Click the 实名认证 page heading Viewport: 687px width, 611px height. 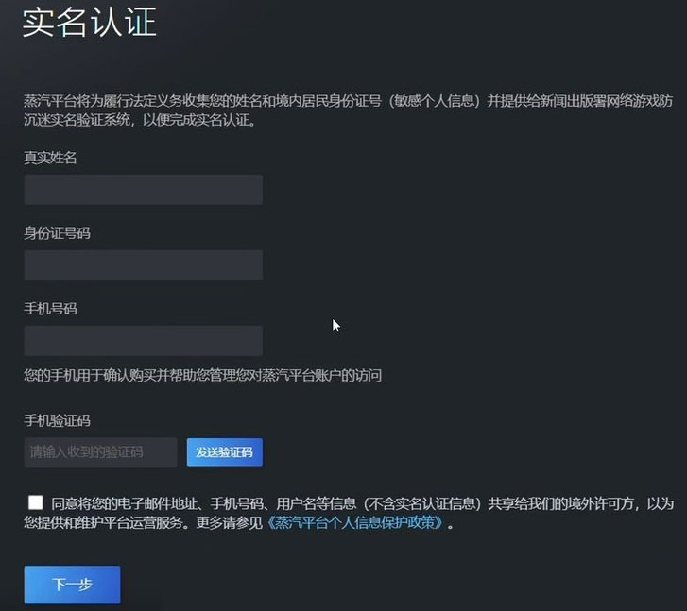tap(90, 23)
